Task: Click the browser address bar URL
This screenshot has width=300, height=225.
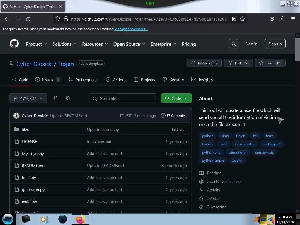Action: [x=150, y=19]
